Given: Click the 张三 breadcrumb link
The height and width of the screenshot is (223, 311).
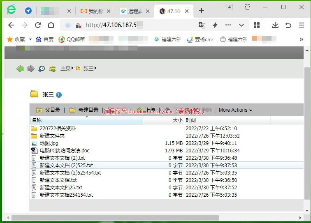Looking at the screenshot, I should (x=88, y=69).
